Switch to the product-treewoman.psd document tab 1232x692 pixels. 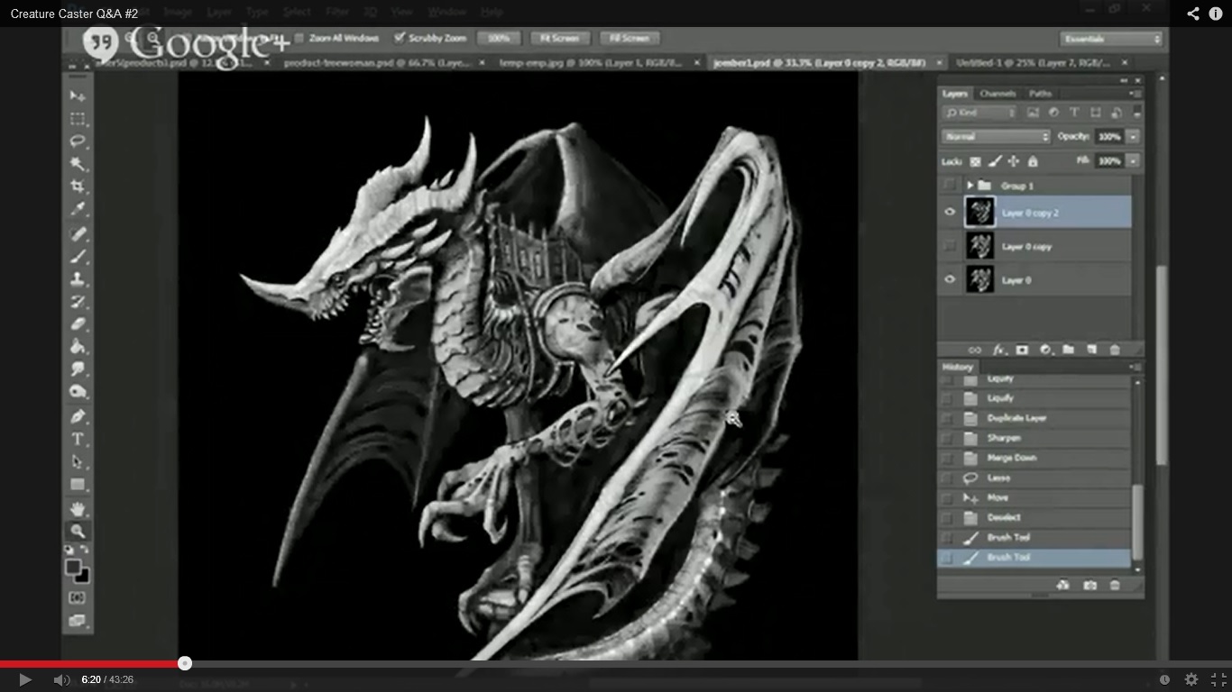click(372, 63)
